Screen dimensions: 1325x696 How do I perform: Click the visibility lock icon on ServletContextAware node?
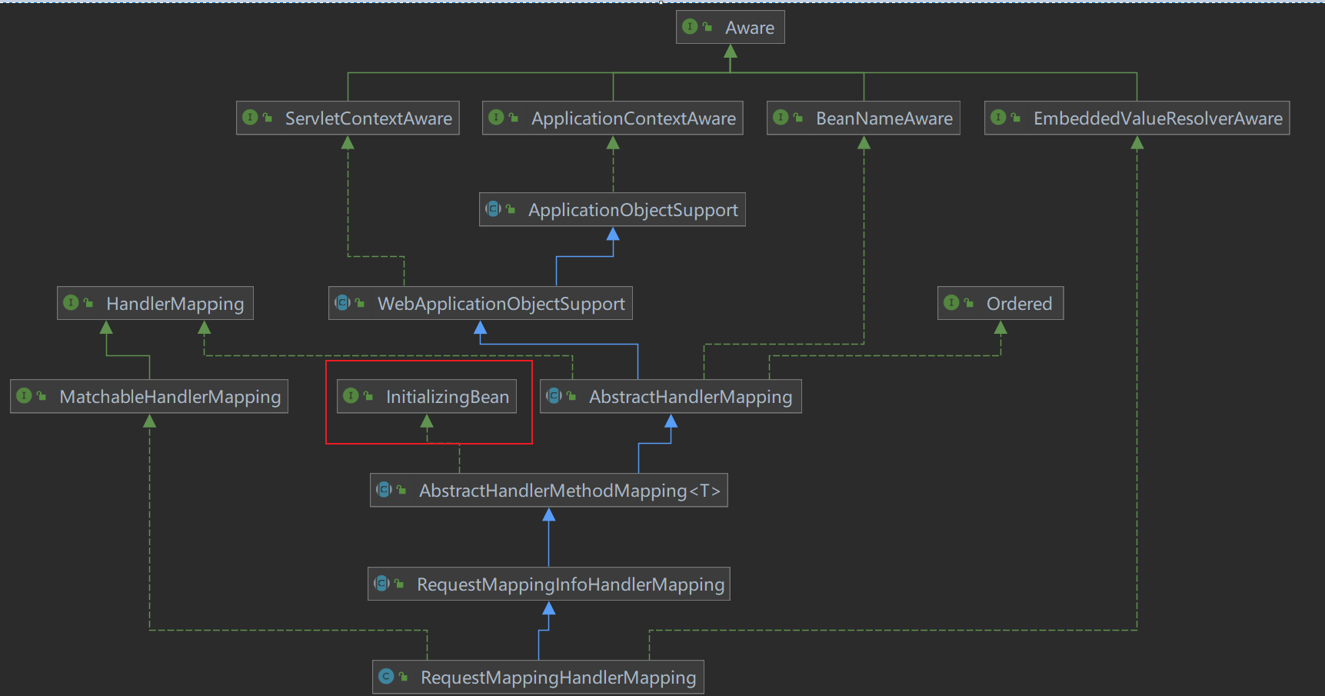tap(268, 118)
